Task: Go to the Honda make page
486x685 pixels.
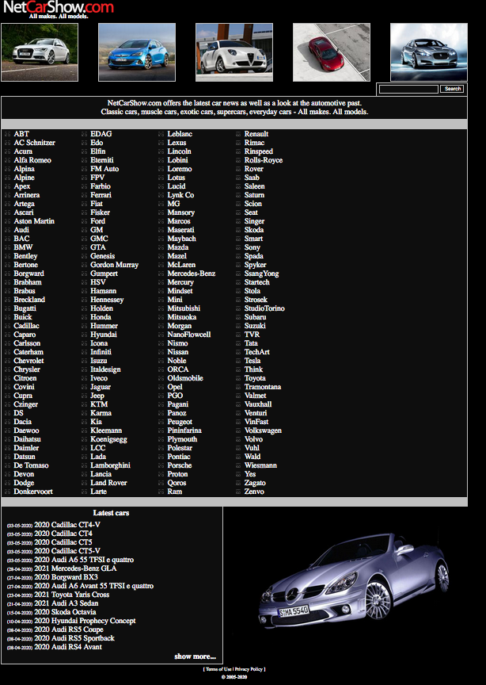Action: [x=101, y=317]
